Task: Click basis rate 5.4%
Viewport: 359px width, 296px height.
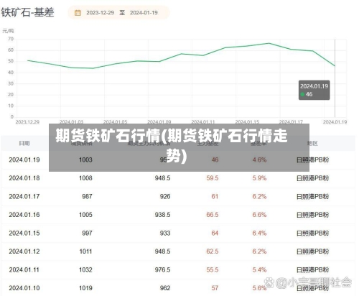Action: (259, 270)
